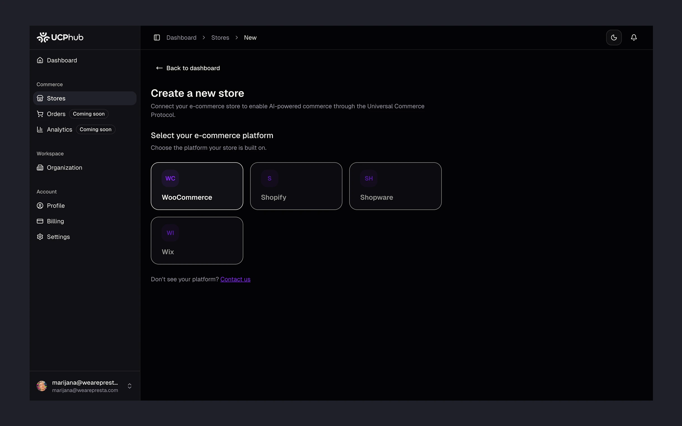Click the bar chart icon beside Analytics
The image size is (682, 426).
click(x=40, y=129)
